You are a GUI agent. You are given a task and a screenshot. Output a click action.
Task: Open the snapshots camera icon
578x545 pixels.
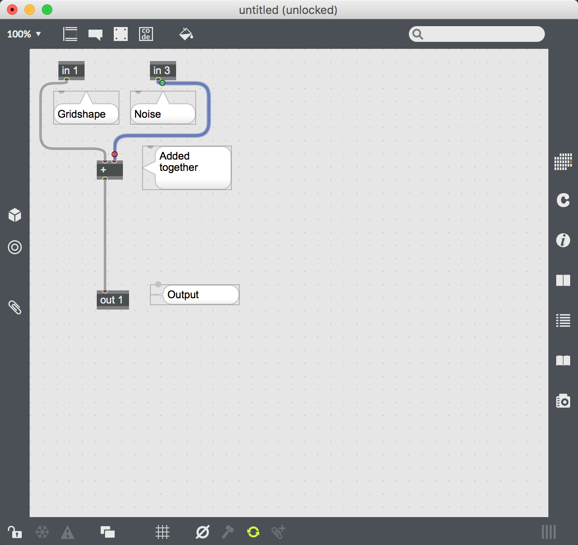coord(563,401)
